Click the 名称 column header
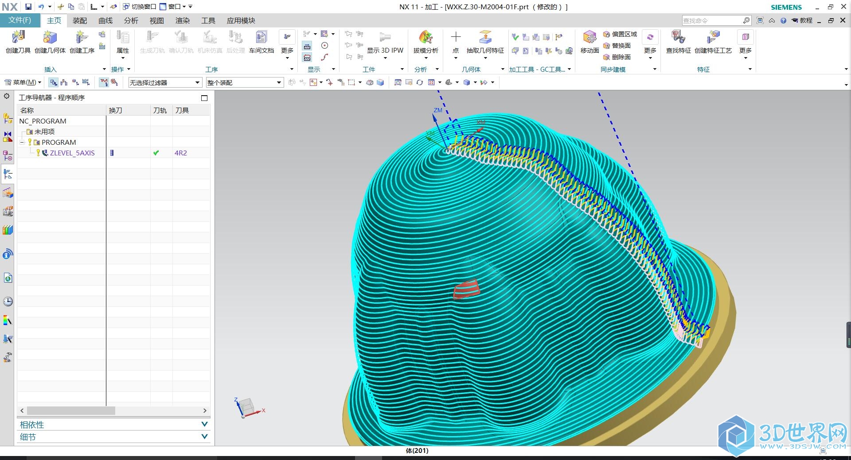Viewport: 851px width, 460px height. pos(62,110)
